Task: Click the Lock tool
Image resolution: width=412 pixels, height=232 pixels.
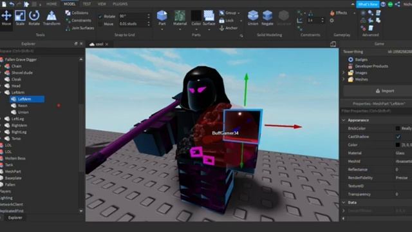Action: click(x=227, y=20)
